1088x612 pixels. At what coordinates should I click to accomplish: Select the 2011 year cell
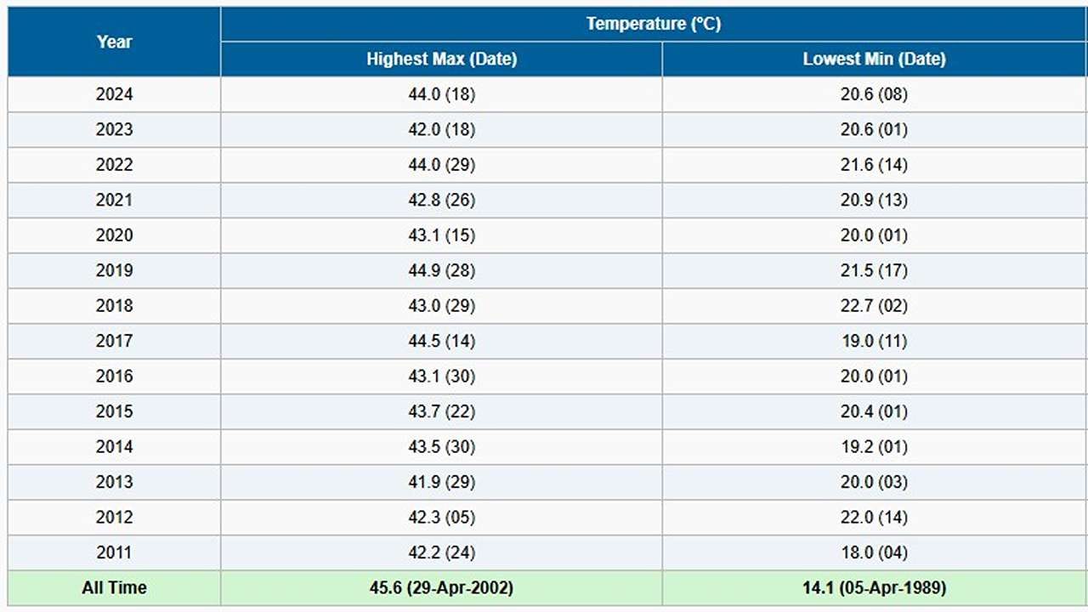114,553
